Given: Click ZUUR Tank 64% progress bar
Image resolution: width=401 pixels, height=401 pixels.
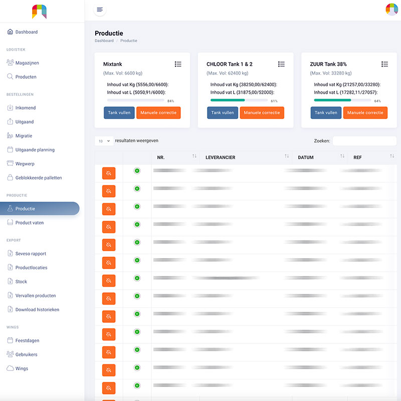Looking at the screenshot, I should [342, 100].
